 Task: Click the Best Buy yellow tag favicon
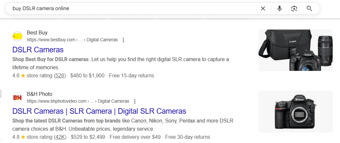pyautogui.click(x=17, y=36)
